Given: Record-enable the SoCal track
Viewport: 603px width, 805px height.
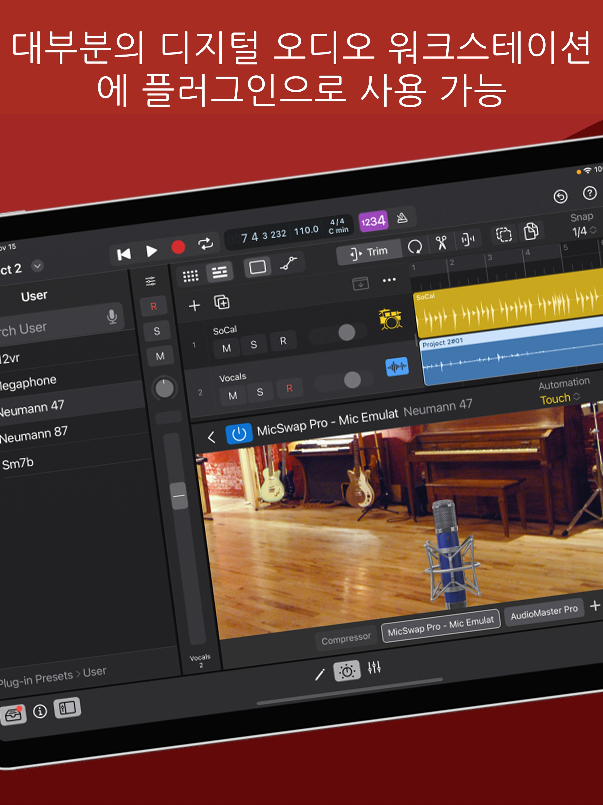Looking at the screenshot, I should 283,342.
